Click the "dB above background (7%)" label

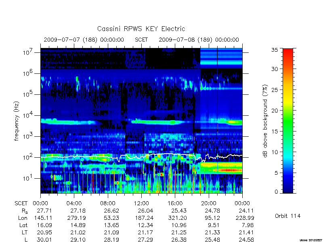pyautogui.click(x=265, y=121)
